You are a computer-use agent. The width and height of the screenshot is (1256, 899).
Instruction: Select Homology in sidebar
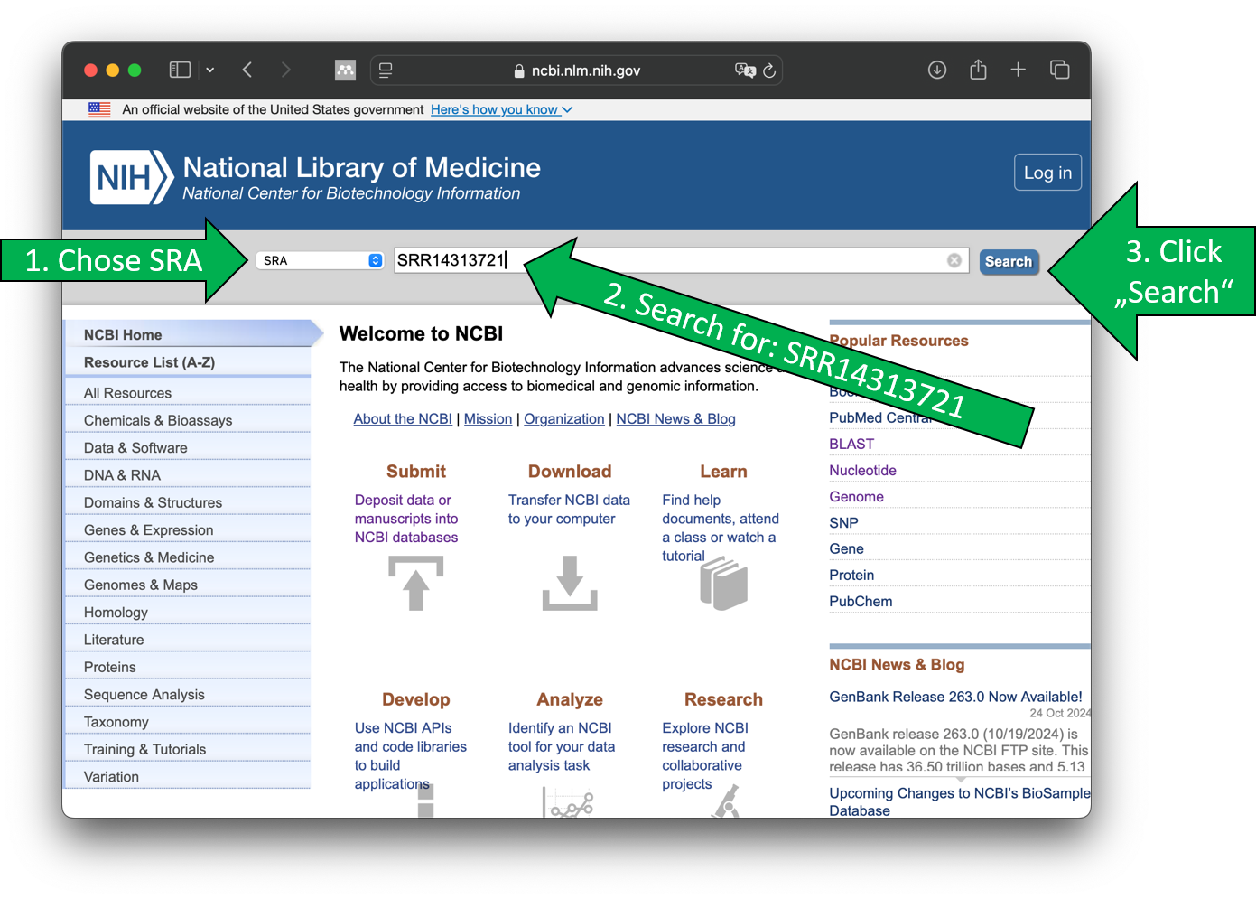(116, 613)
